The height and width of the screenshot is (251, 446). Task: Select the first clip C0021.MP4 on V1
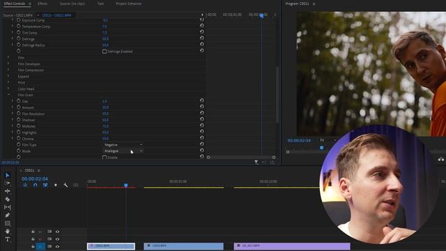pos(111,246)
